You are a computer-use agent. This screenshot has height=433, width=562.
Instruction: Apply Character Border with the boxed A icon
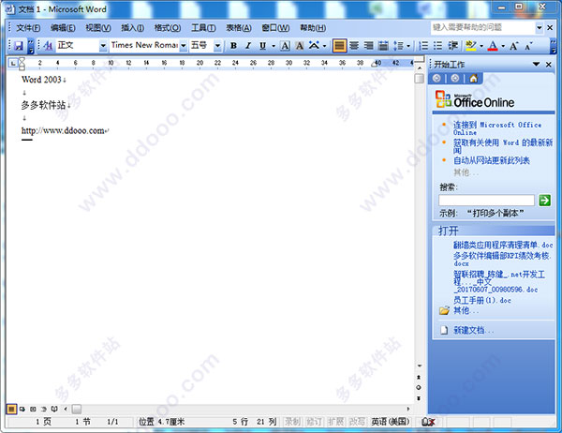click(x=286, y=46)
